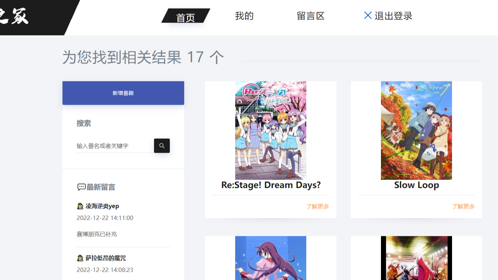Viewport: 498px width, 280px height.
Task: Focus the 输入番名或者关键字 search field
Action: pyautogui.click(x=115, y=146)
